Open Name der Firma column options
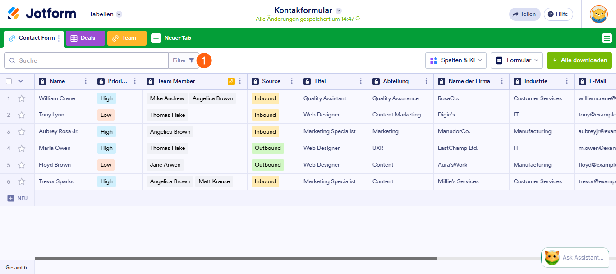Screen dimensions: 616x274 pyautogui.click(x=501, y=81)
